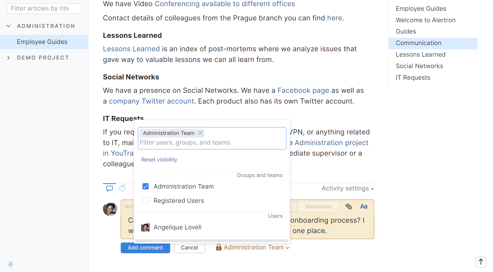The image size is (493, 272).
Task: Click the scroll to top arrow
Action: pos(481,262)
